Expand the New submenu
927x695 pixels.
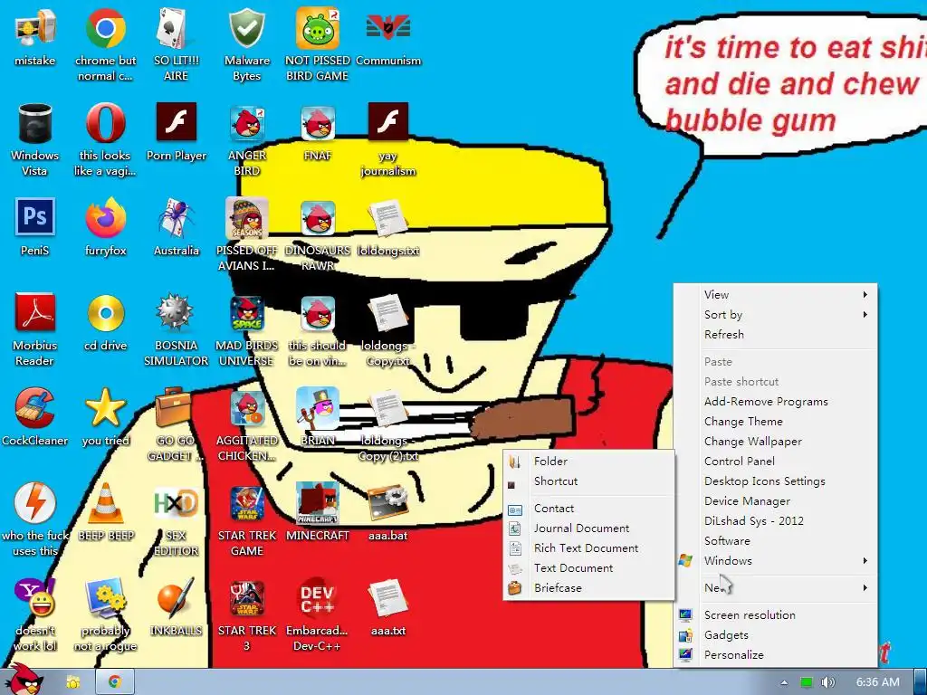pos(775,587)
